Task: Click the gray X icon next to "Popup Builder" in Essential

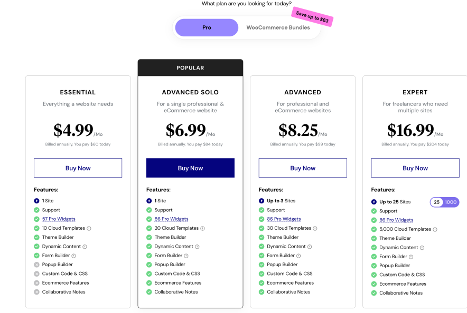Action: [37, 264]
